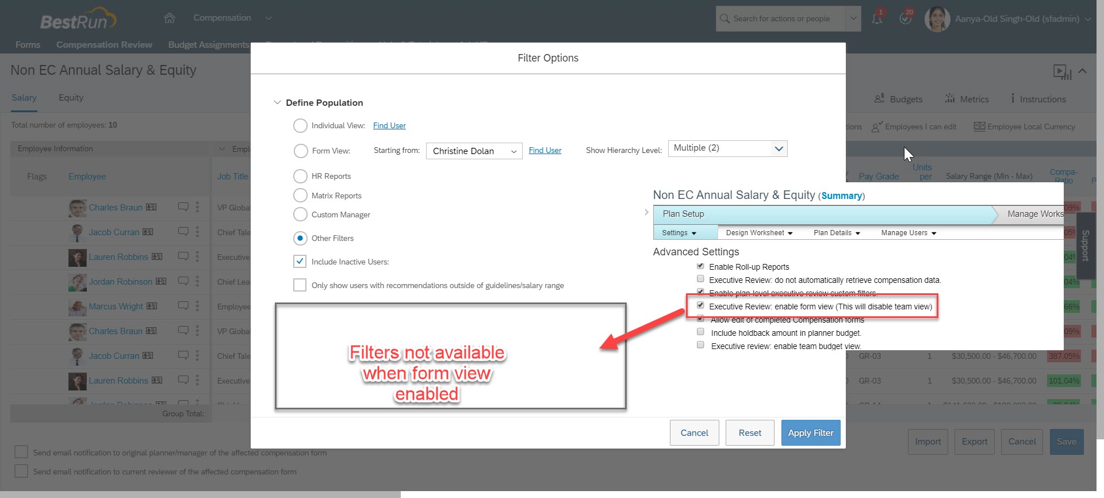Open the Design Worksheet dropdown

pos(759,233)
